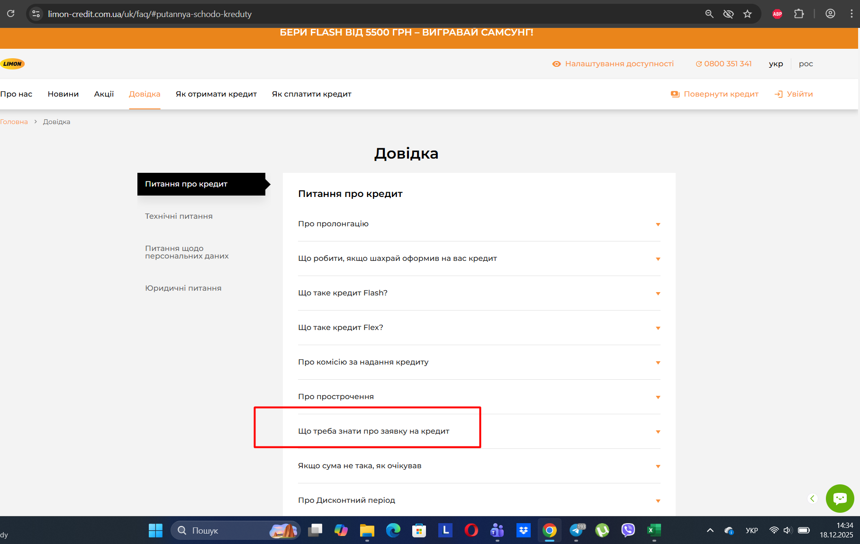Open the green live chat widget
The width and height of the screenshot is (860, 544).
(x=840, y=498)
